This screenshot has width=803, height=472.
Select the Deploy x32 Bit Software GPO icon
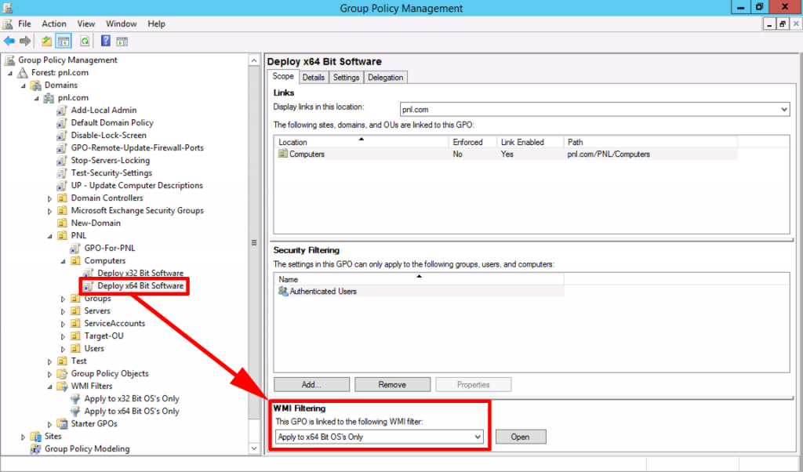coord(86,273)
